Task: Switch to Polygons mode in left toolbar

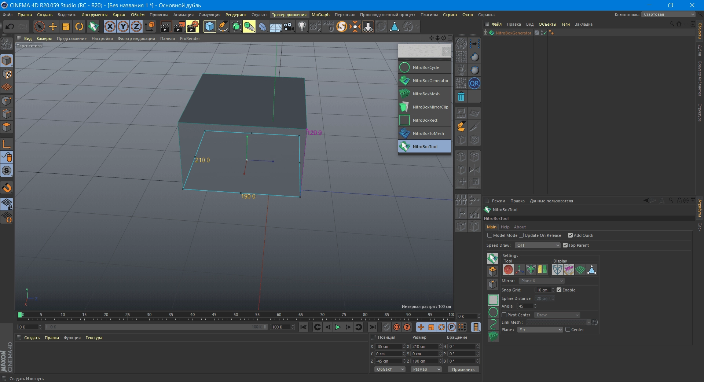Action: tap(7, 127)
